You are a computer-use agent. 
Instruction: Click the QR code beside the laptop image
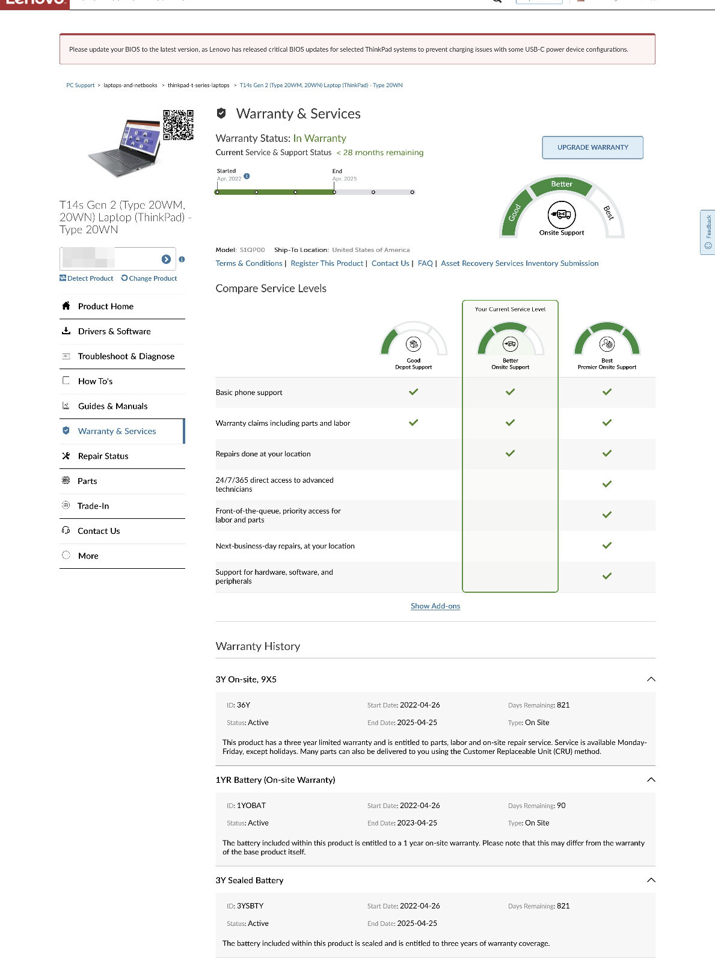[x=179, y=124]
